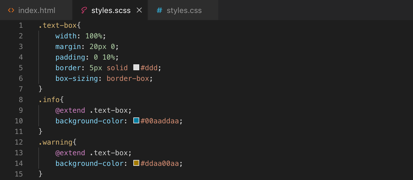Click the @extend keyword on line 13

click(x=70, y=153)
